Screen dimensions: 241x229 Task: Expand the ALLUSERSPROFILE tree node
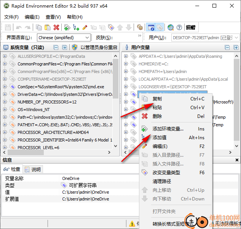coord(5,56)
